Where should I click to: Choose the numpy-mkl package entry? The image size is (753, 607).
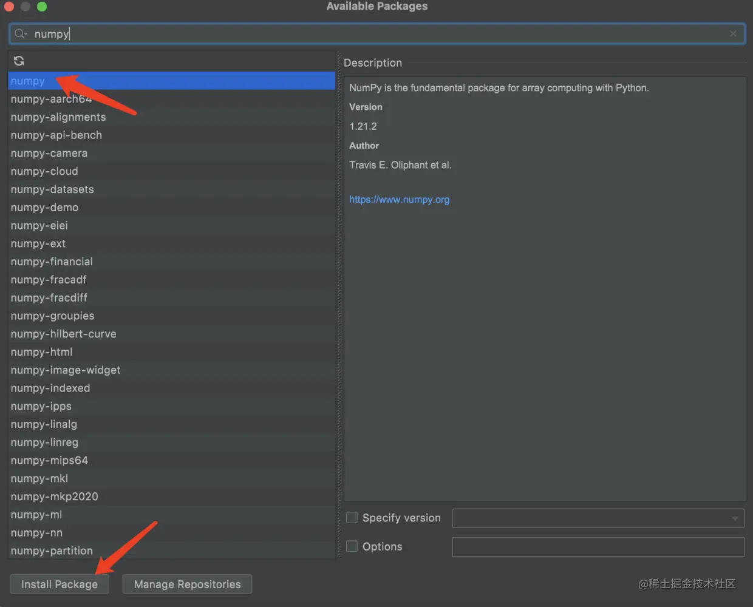pos(39,478)
